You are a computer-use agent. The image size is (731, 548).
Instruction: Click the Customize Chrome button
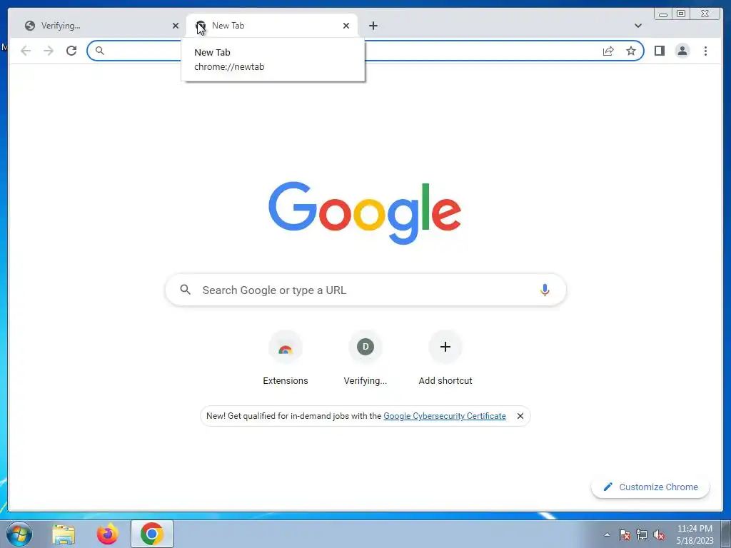click(x=650, y=487)
